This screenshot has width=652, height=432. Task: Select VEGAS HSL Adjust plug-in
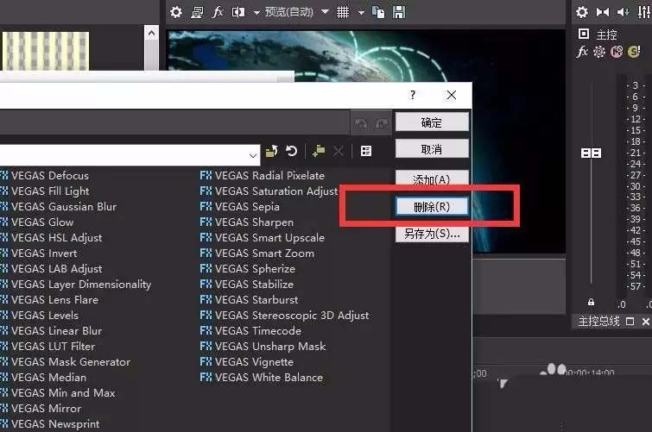coord(51,238)
